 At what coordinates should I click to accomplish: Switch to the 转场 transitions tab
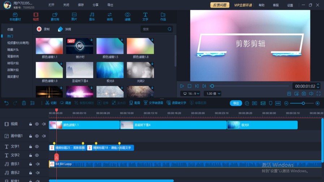click(109, 17)
